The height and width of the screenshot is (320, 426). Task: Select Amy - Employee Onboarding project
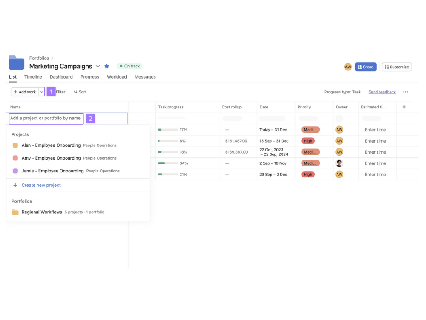pos(78,158)
